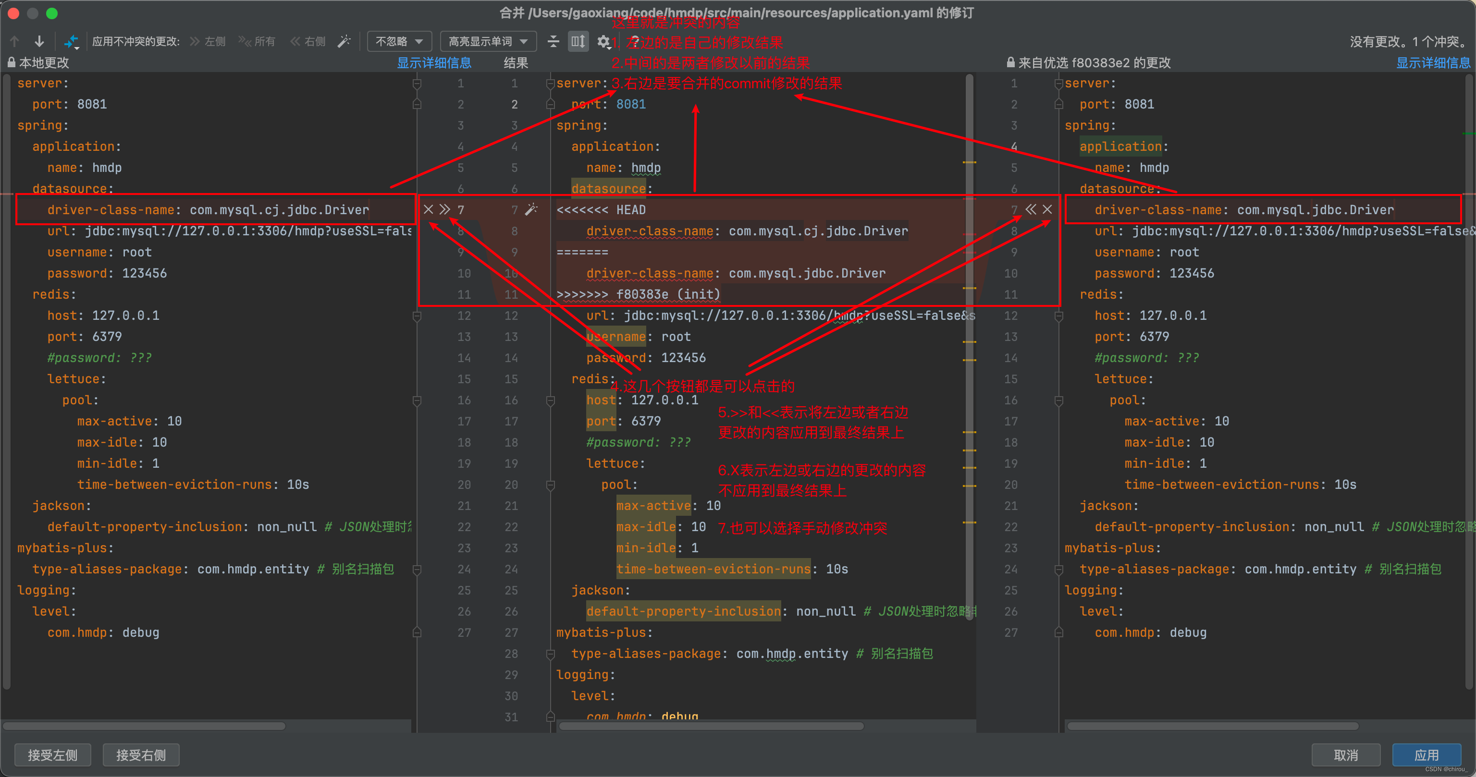
Task: Click left pane horizontal scrollbar
Action: [145, 726]
